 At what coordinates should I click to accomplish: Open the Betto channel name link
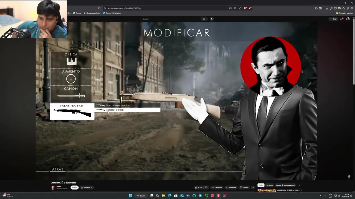[x=59, y=187]
